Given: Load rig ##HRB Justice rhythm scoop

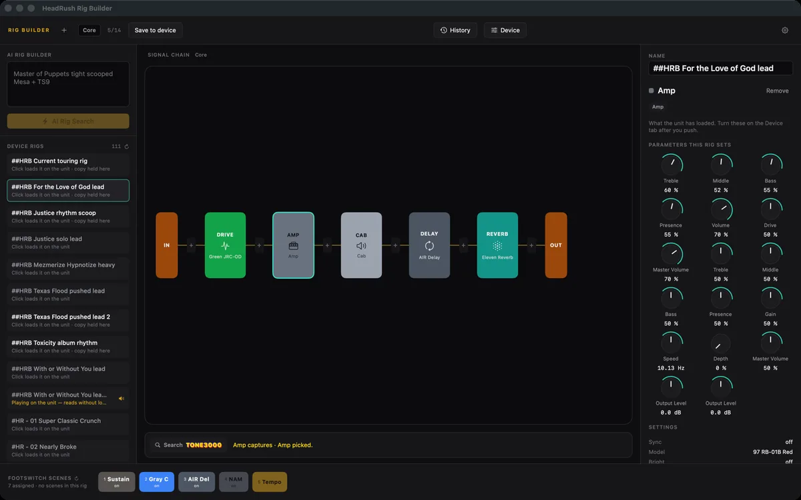Looking at the screenshot, I should [68, 217].
